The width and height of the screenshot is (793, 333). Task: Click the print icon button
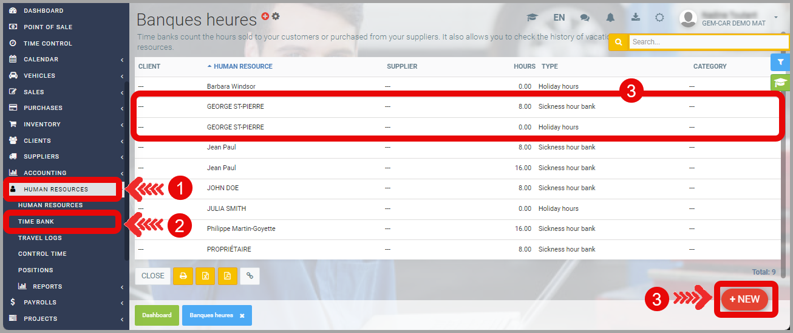tap(183, 276)
